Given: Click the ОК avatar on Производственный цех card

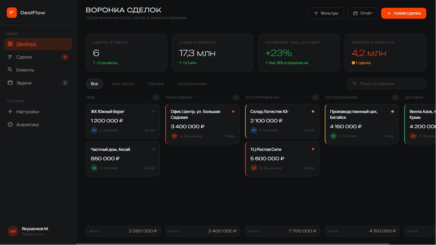Looking at the screenshot, I should [333, 136].
